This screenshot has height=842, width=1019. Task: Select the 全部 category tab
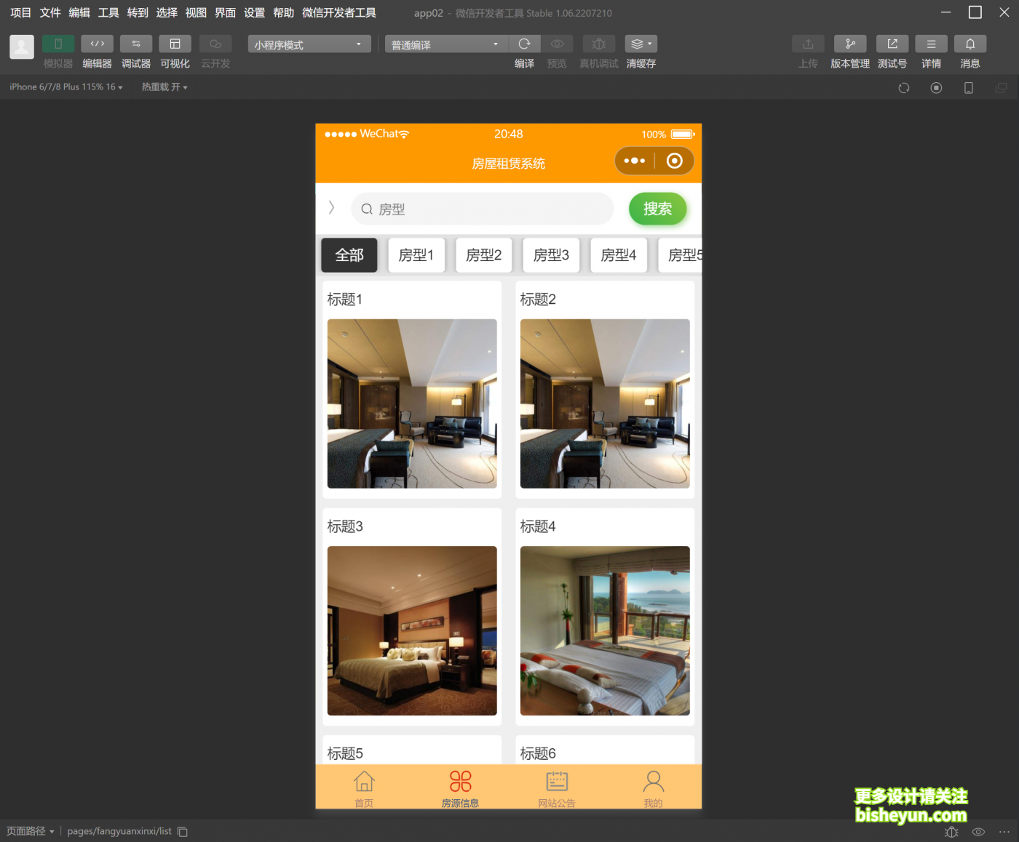click(x=349, y=255)
